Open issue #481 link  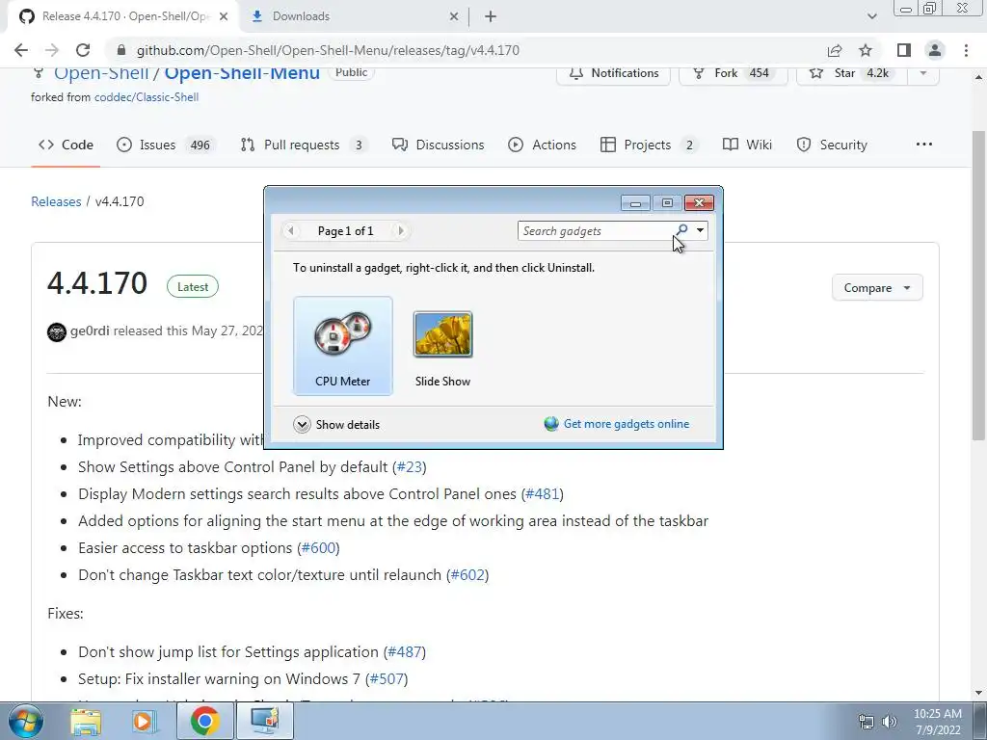(543, 494)
